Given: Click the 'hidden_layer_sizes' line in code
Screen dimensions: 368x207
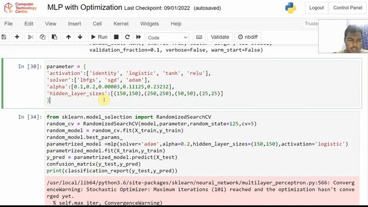Looking at the screenshot, I should [x=135, y=93].
